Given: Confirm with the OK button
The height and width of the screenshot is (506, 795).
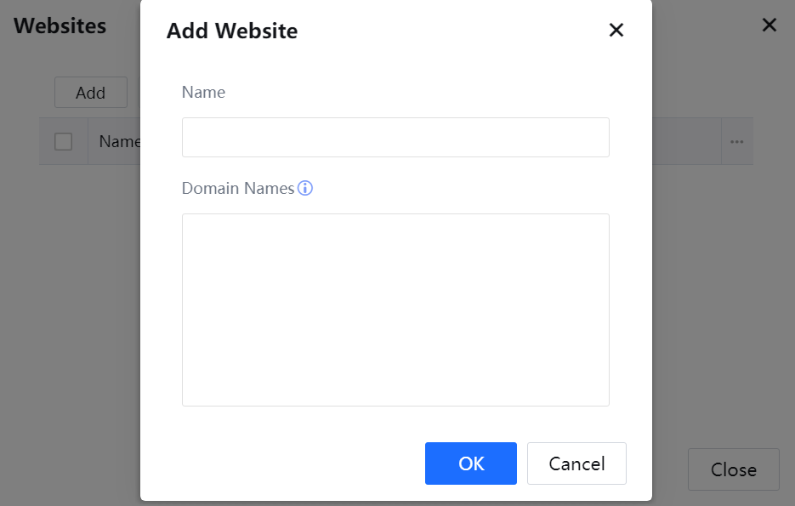Looking at the screenshot, I should point(470,463).
